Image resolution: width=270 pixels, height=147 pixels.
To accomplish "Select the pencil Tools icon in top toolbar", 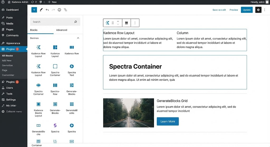I will (x=41, y=10).
